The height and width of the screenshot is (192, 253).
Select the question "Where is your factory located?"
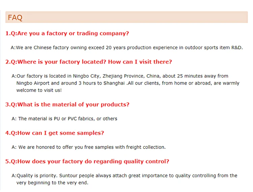tap(61, 62)
